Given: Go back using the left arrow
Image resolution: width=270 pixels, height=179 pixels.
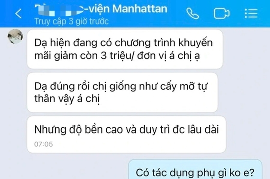Looking at the screenshot, I should tap(18, 13).
